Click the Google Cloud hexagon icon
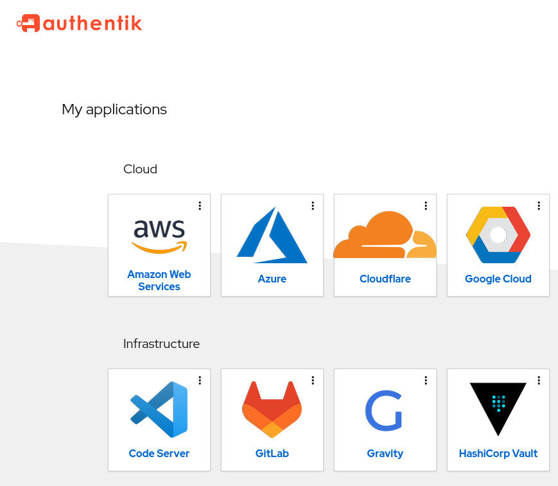The width and height of the screenshot is (558, 486). (x=498, y=235)
